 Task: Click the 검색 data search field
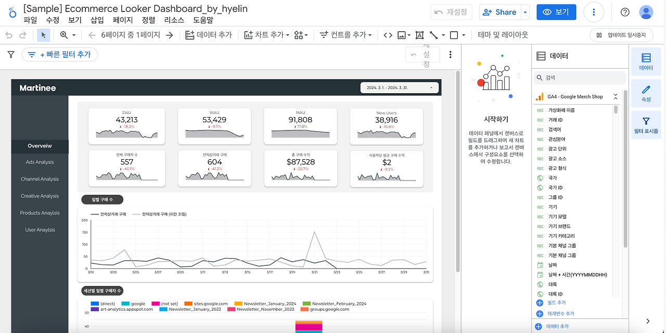580,78
